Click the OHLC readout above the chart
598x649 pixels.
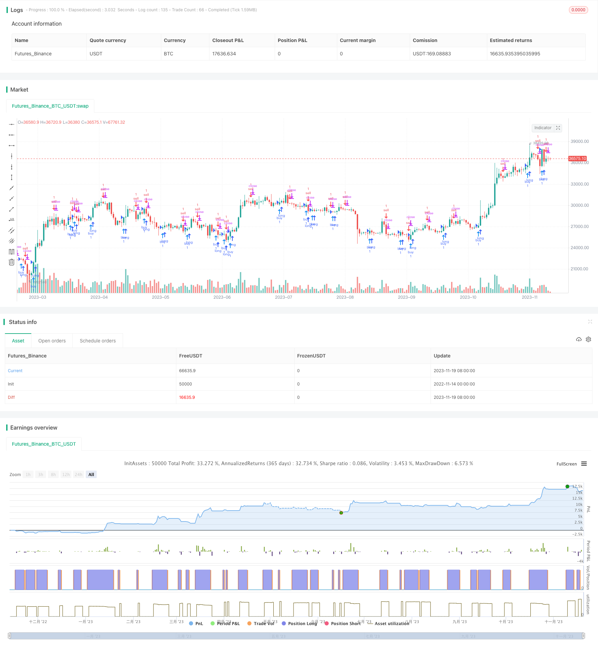71,122
